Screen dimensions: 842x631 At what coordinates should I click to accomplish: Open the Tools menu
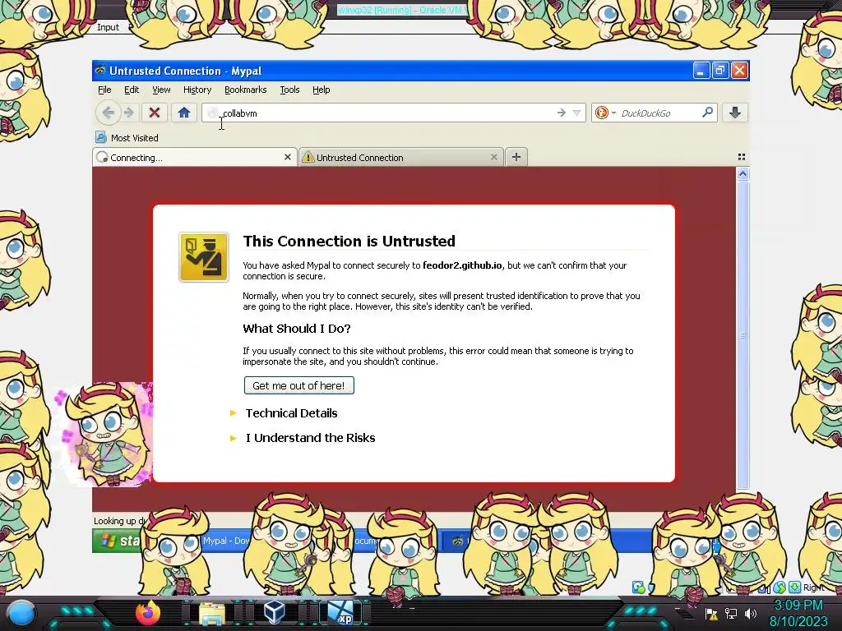289,90
